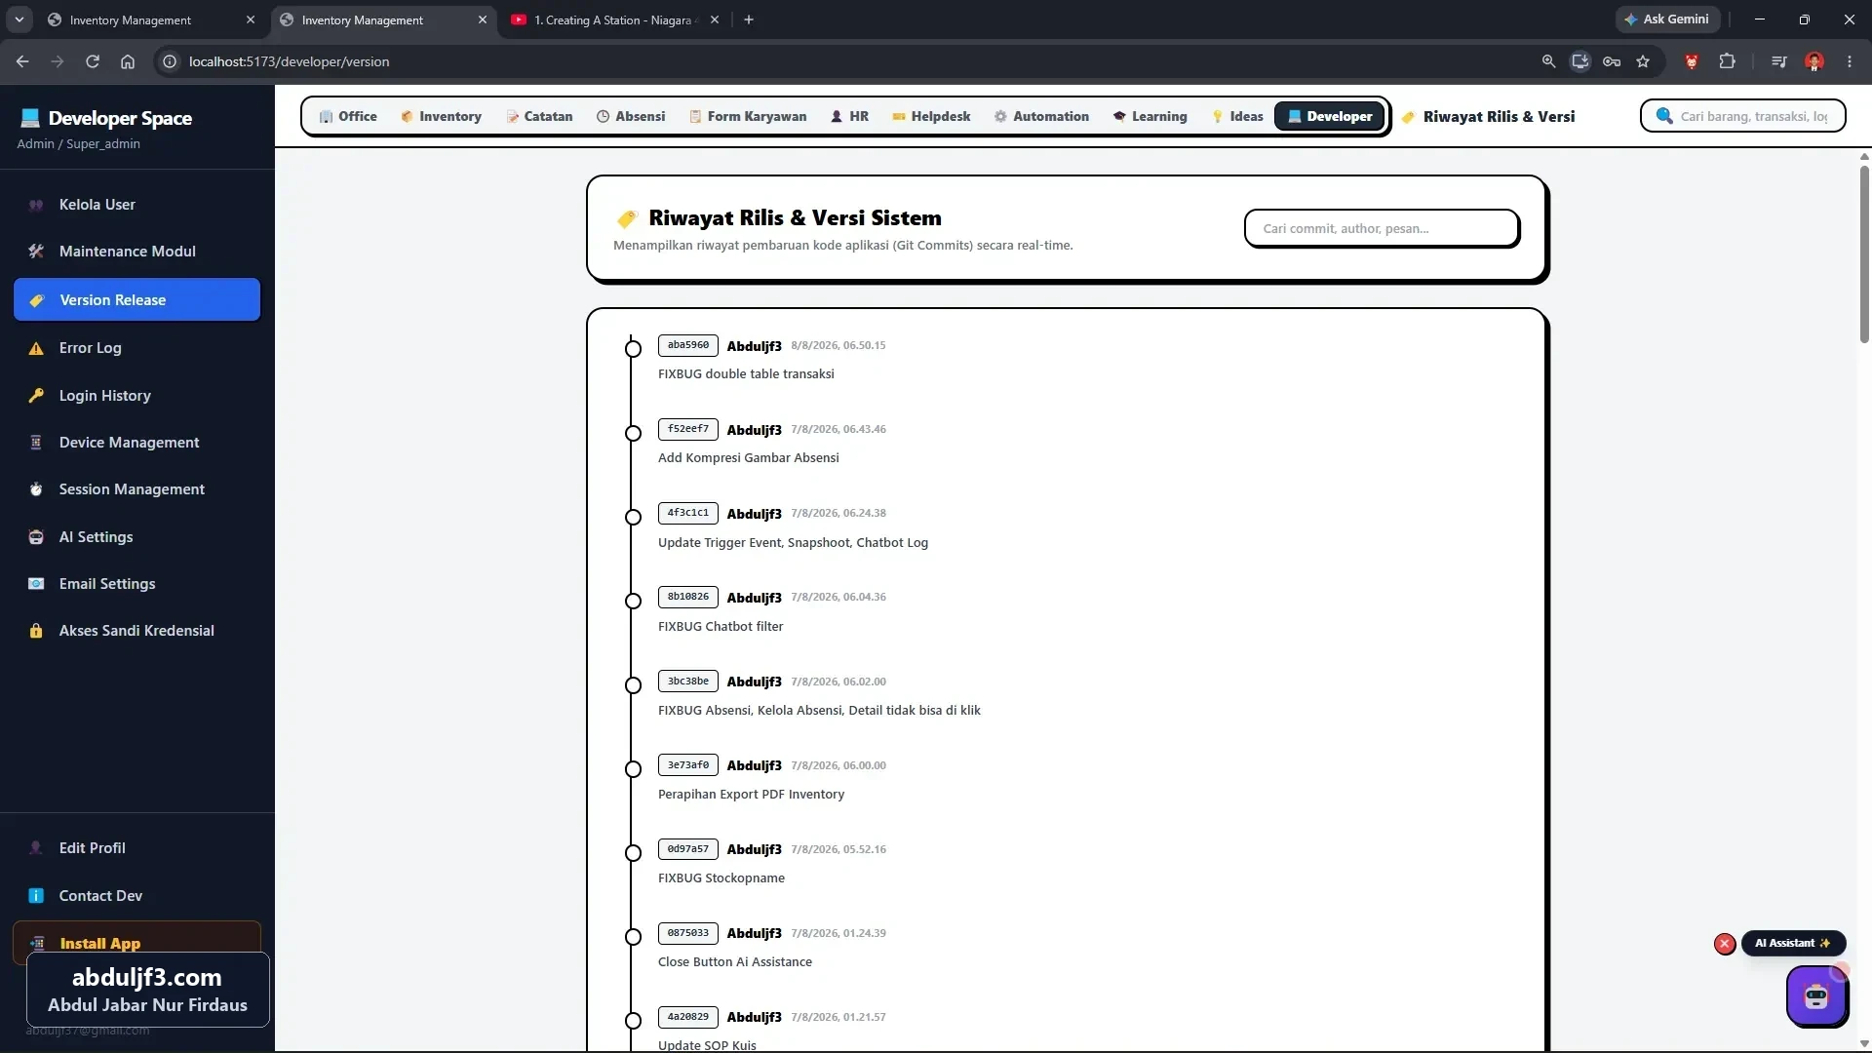
Task: Click the install app icon in address bar
Action: pyautogui.click(x=1580, y=61)
